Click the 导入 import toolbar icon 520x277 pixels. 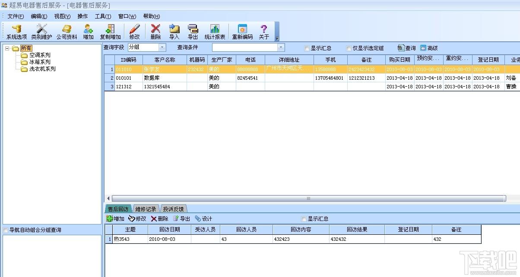tap(174, 32)
